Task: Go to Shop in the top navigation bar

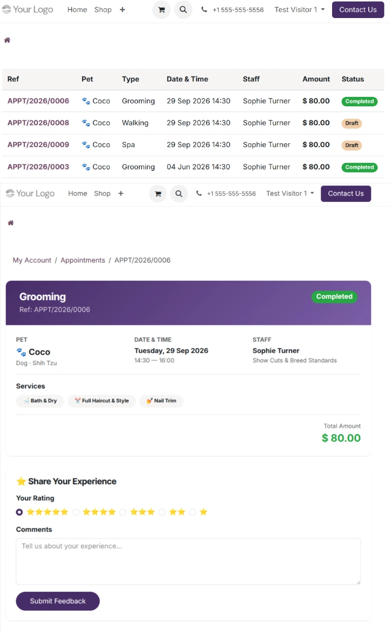Action: point(103,9)
